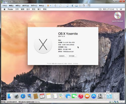126x104 pixels.
Task: Open App Store from the Dock
Action: point(94,96)
